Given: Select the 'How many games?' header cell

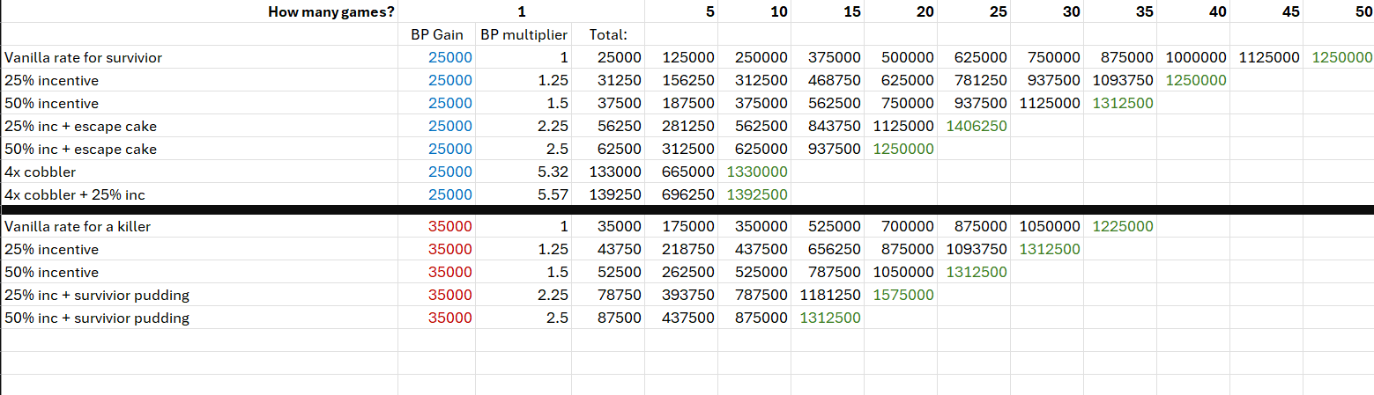Looking at the screenshot, I should pos(199,11).
